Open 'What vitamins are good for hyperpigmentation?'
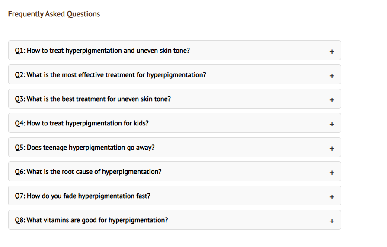 pos(97,220)
